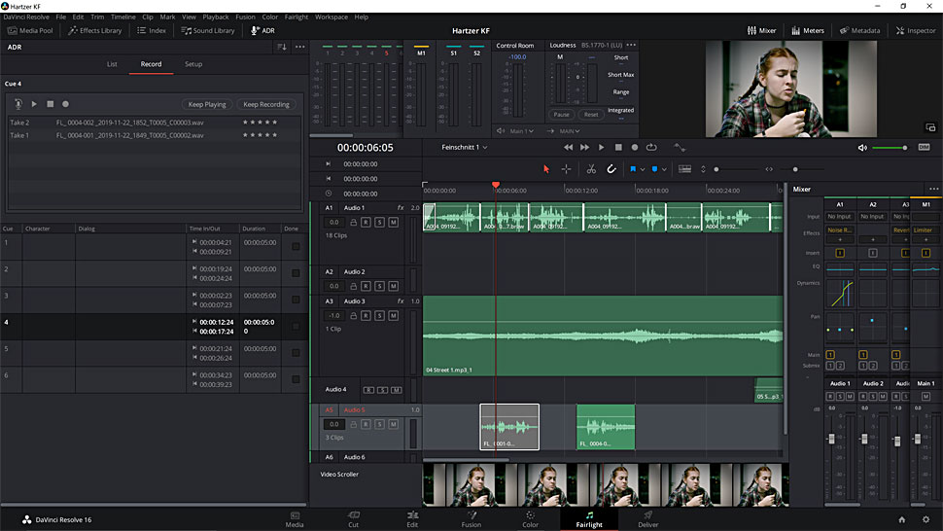Open ADR panel options menu
The width and height of the screenshot is (943, 531).
coord(300,47)
